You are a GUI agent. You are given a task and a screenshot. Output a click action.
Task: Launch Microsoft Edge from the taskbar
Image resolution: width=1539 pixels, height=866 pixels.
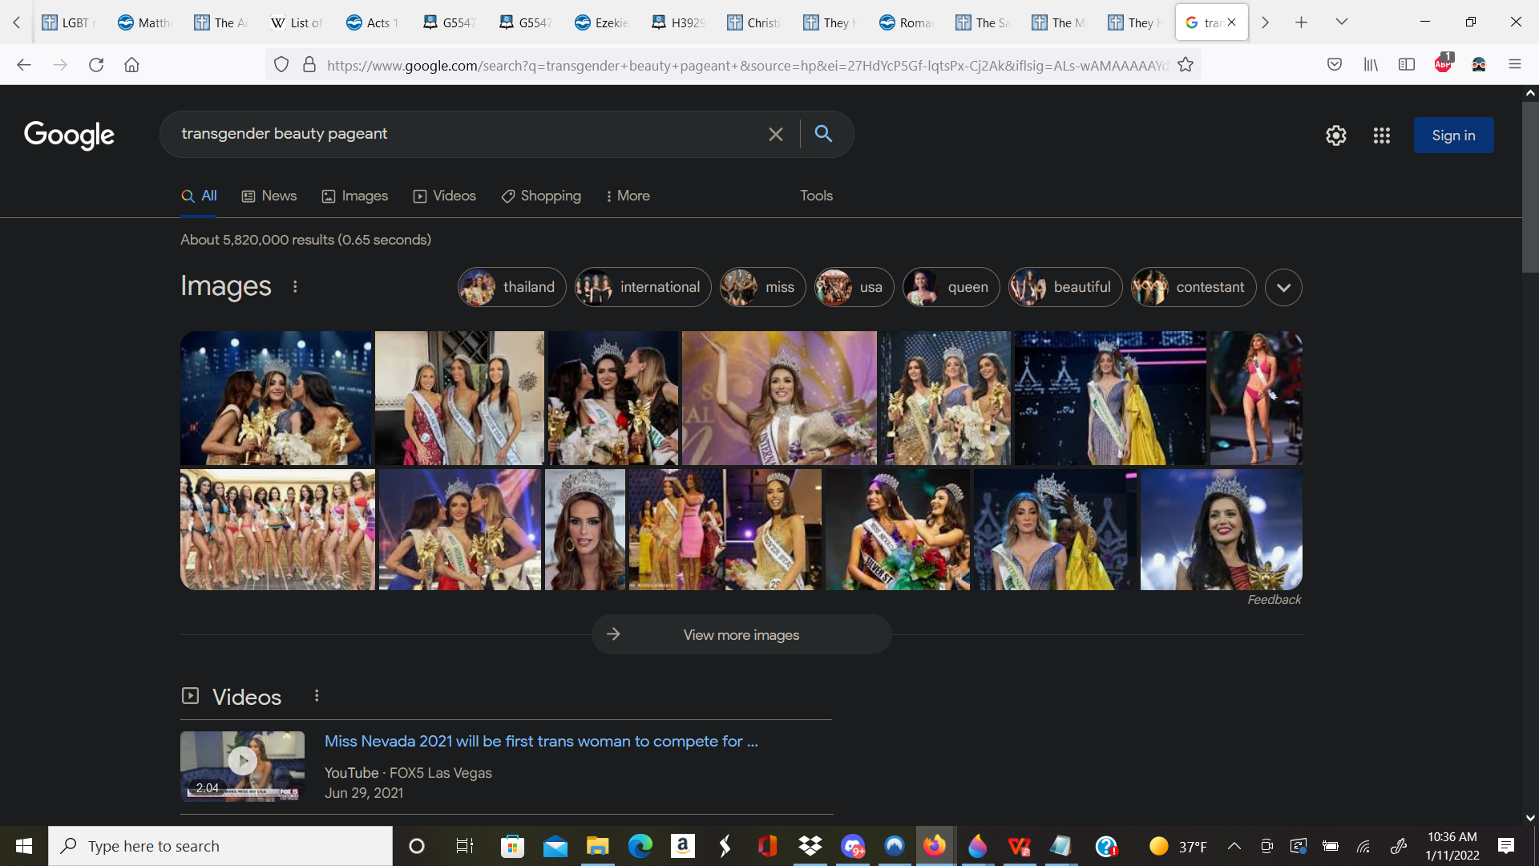click(x=640, y=846)
